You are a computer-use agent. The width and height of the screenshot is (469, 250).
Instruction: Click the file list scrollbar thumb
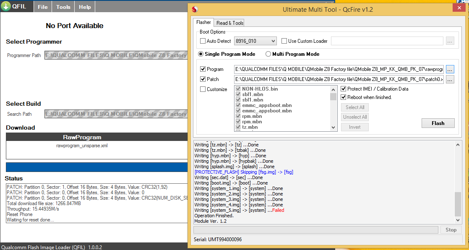coord(334,96)
